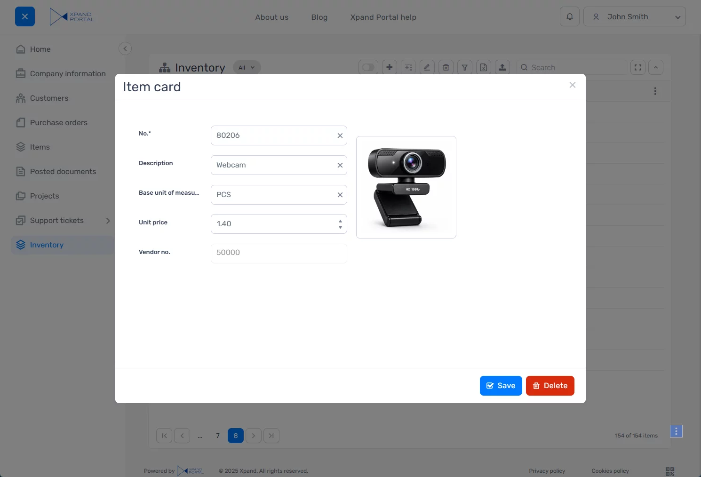The height and width of the screenshot is (477, 701).
Task: Click the filter funnel icon in toolbar
Action: click(464, 67)
